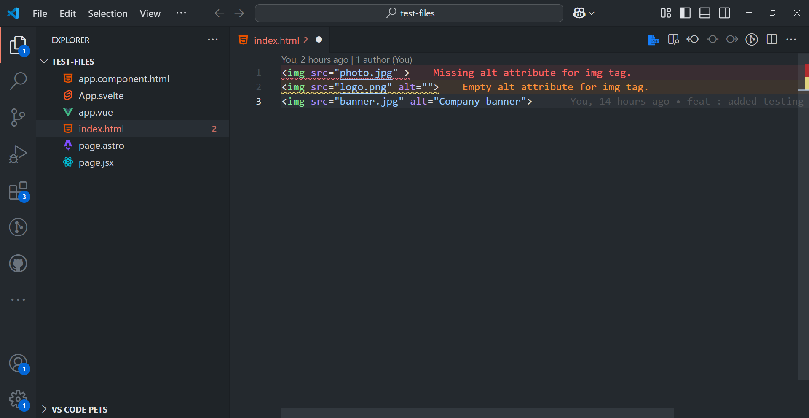Open the Extensions view
The image size is (809, 418).
tap(18, 191)
